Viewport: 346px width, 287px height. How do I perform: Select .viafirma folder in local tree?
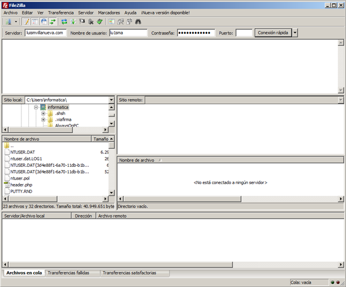(63, 120)
